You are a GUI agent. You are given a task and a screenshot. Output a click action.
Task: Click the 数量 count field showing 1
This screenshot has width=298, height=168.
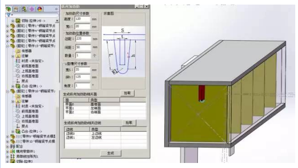point(83,55)
